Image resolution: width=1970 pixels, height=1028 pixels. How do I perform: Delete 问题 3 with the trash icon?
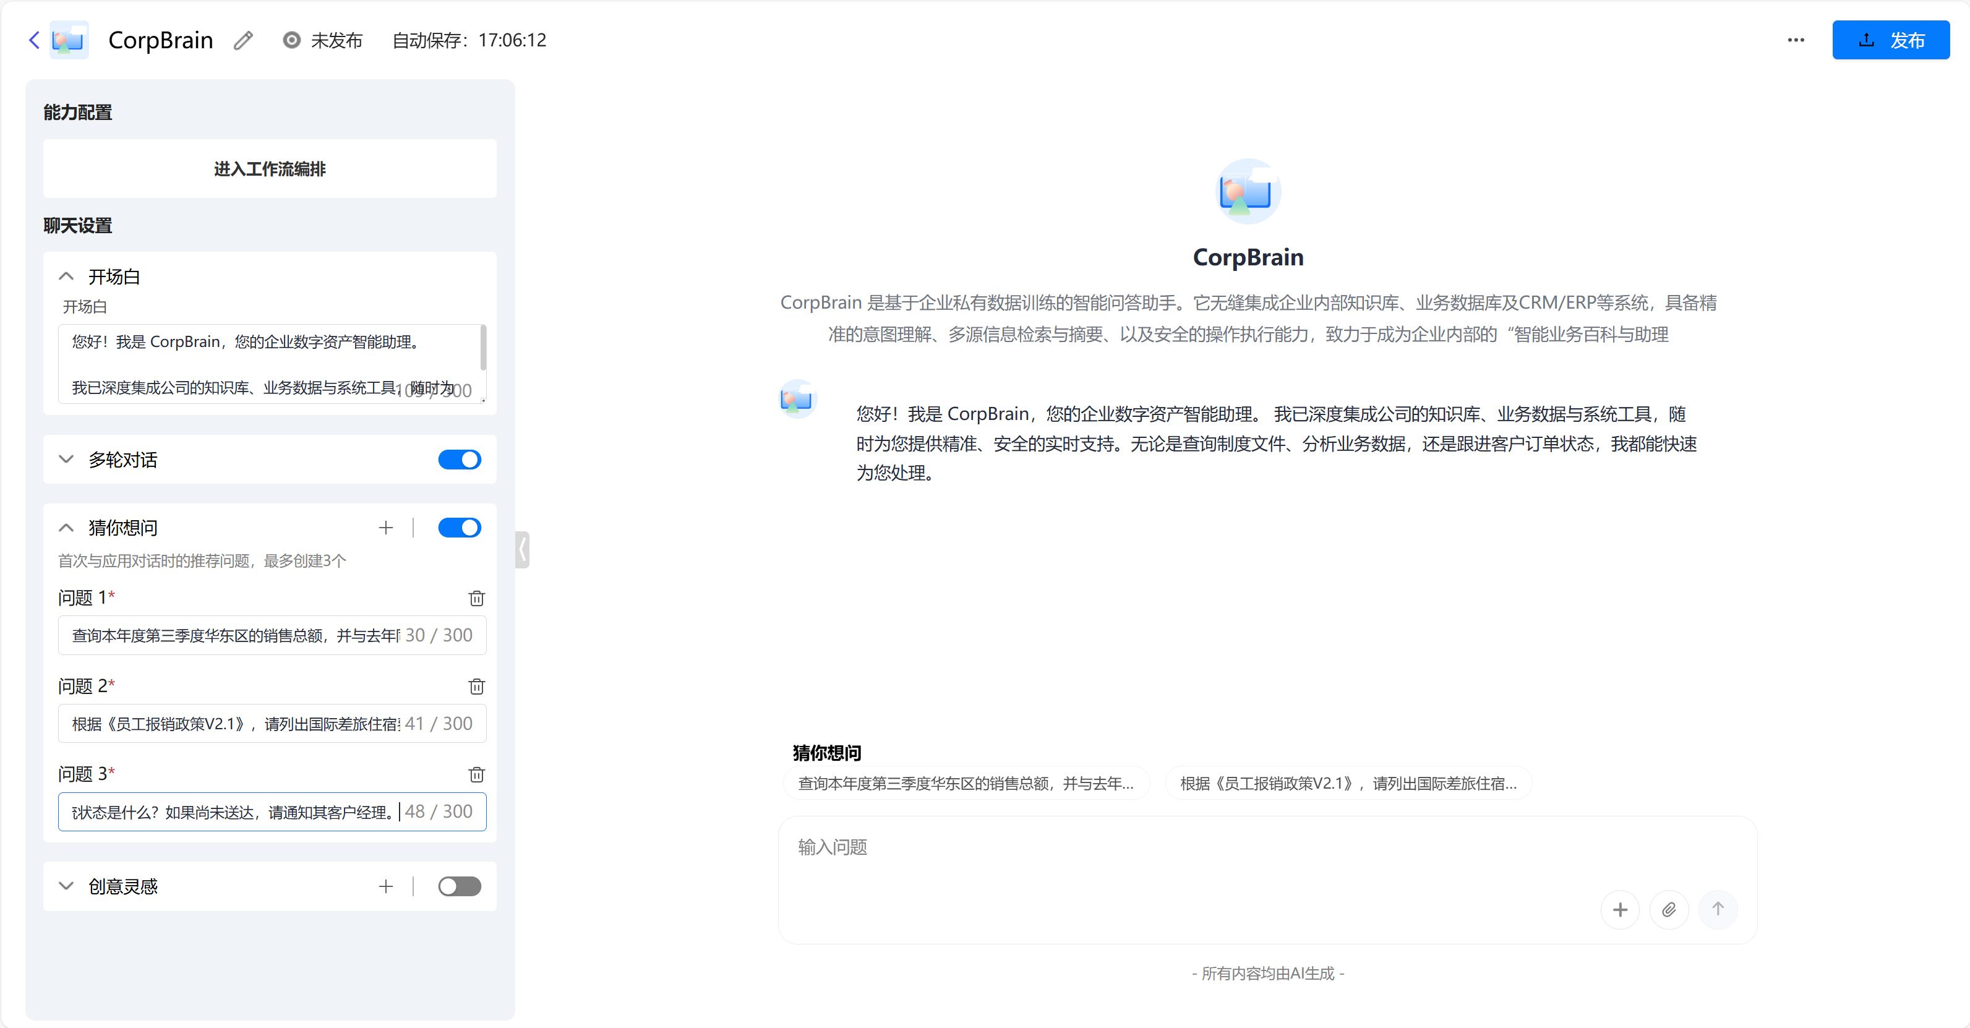click(476, 774)
